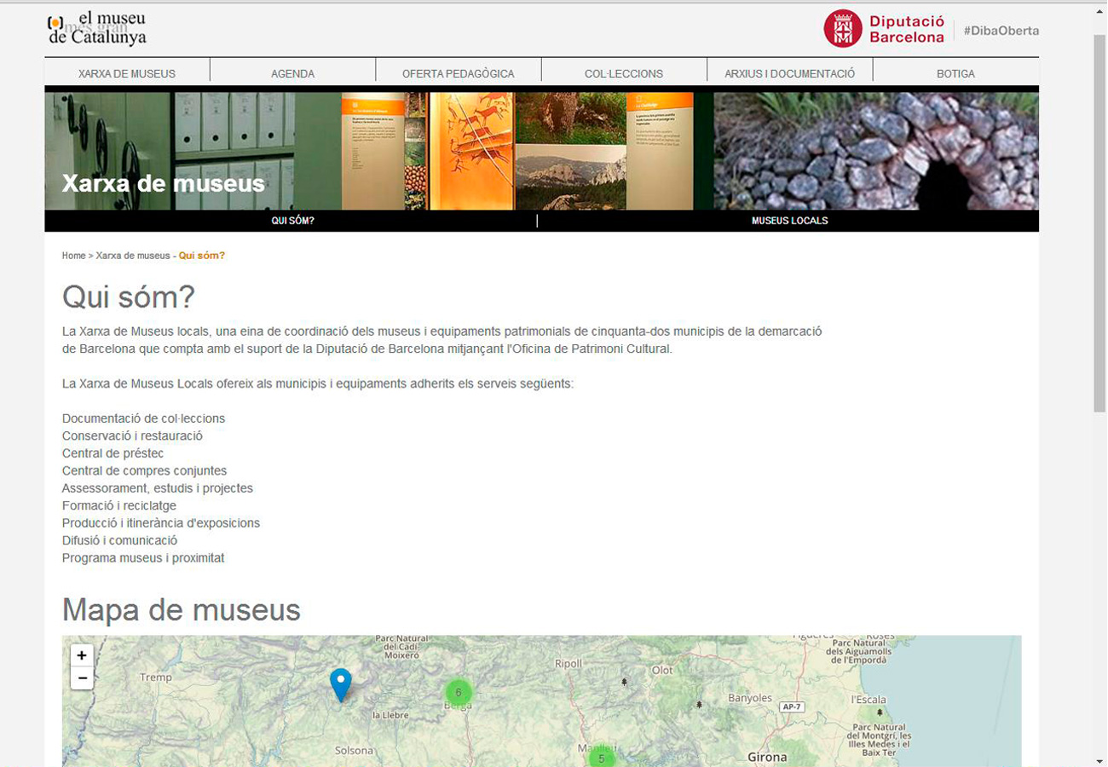
Task: Open Arxius i Documentació menu
Action: click(x=790, y=73)
